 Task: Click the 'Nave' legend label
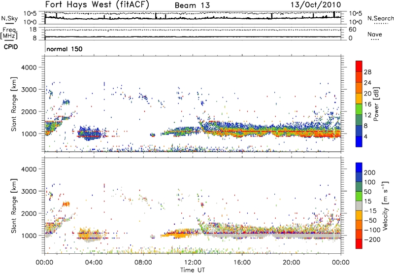(x=374, y=34)
